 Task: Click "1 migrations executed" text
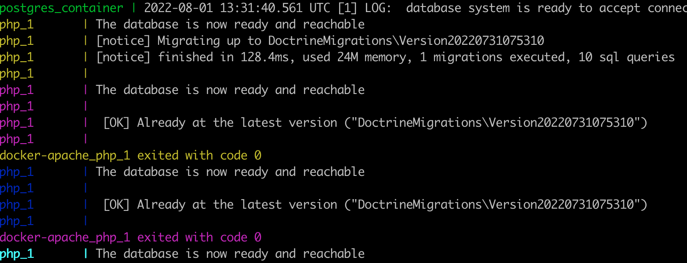click(492, 57)
